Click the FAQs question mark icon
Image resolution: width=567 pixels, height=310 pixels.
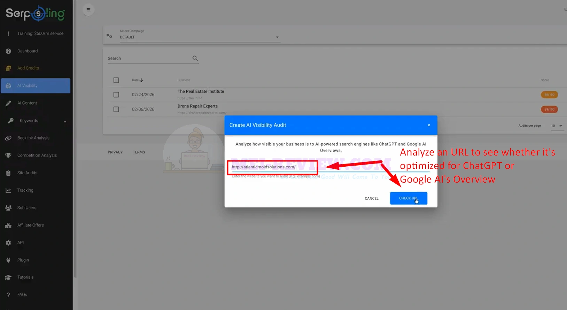[8, 295]
